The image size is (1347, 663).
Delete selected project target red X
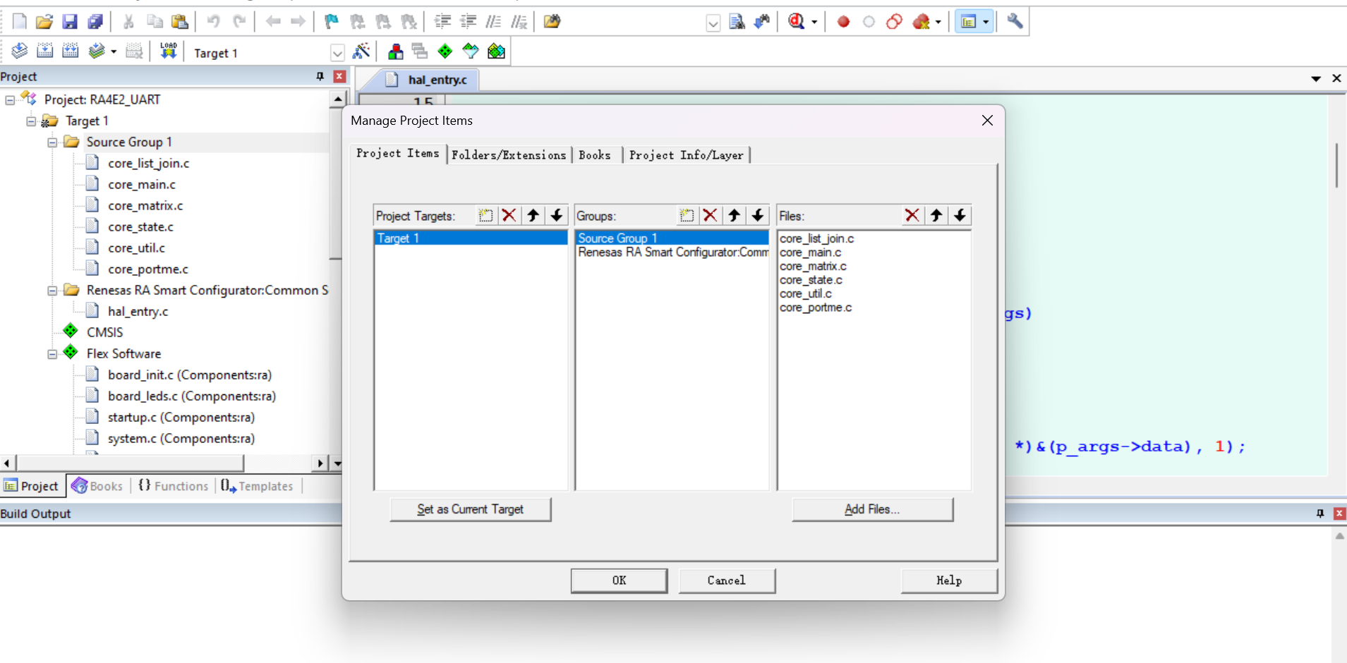[x=509, y=215]
